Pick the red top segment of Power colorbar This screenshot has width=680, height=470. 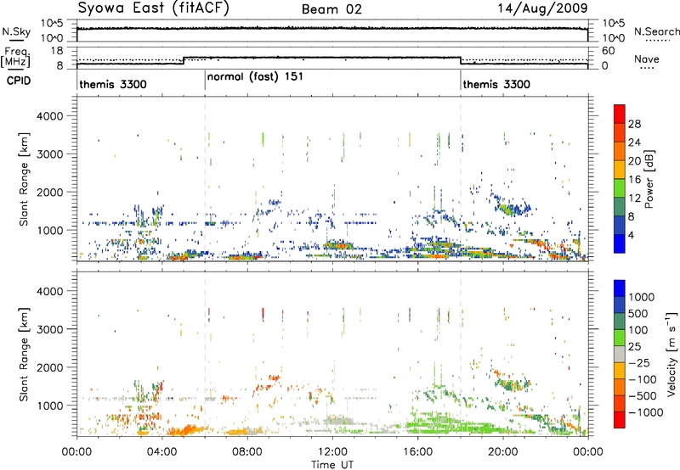tap(620, 115)
